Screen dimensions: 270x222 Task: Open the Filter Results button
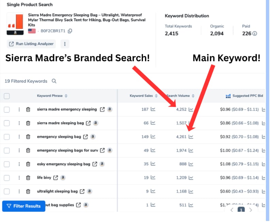click(x=24, y=206)
